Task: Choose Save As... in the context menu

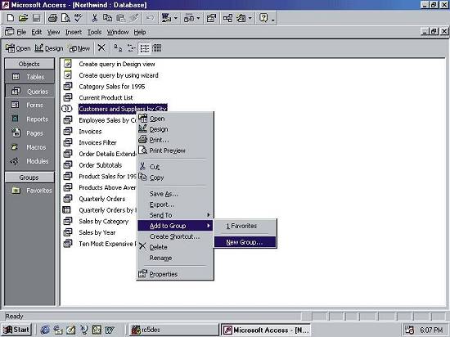Action: coord(175,194)
